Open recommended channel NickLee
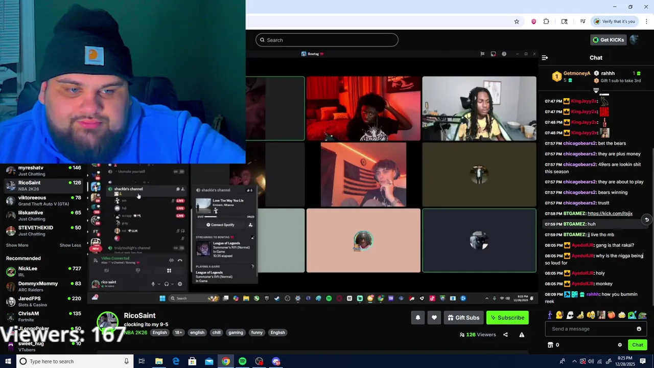The width and height of the screenshot is (654, 368). [43, 271]
